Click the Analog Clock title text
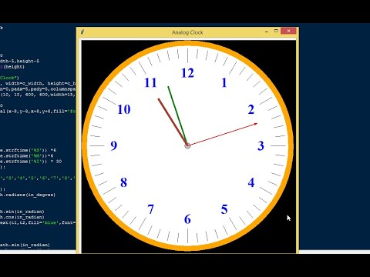Image resolution: width=370 pixels, height=277 pixels. [x=187, y=32]
